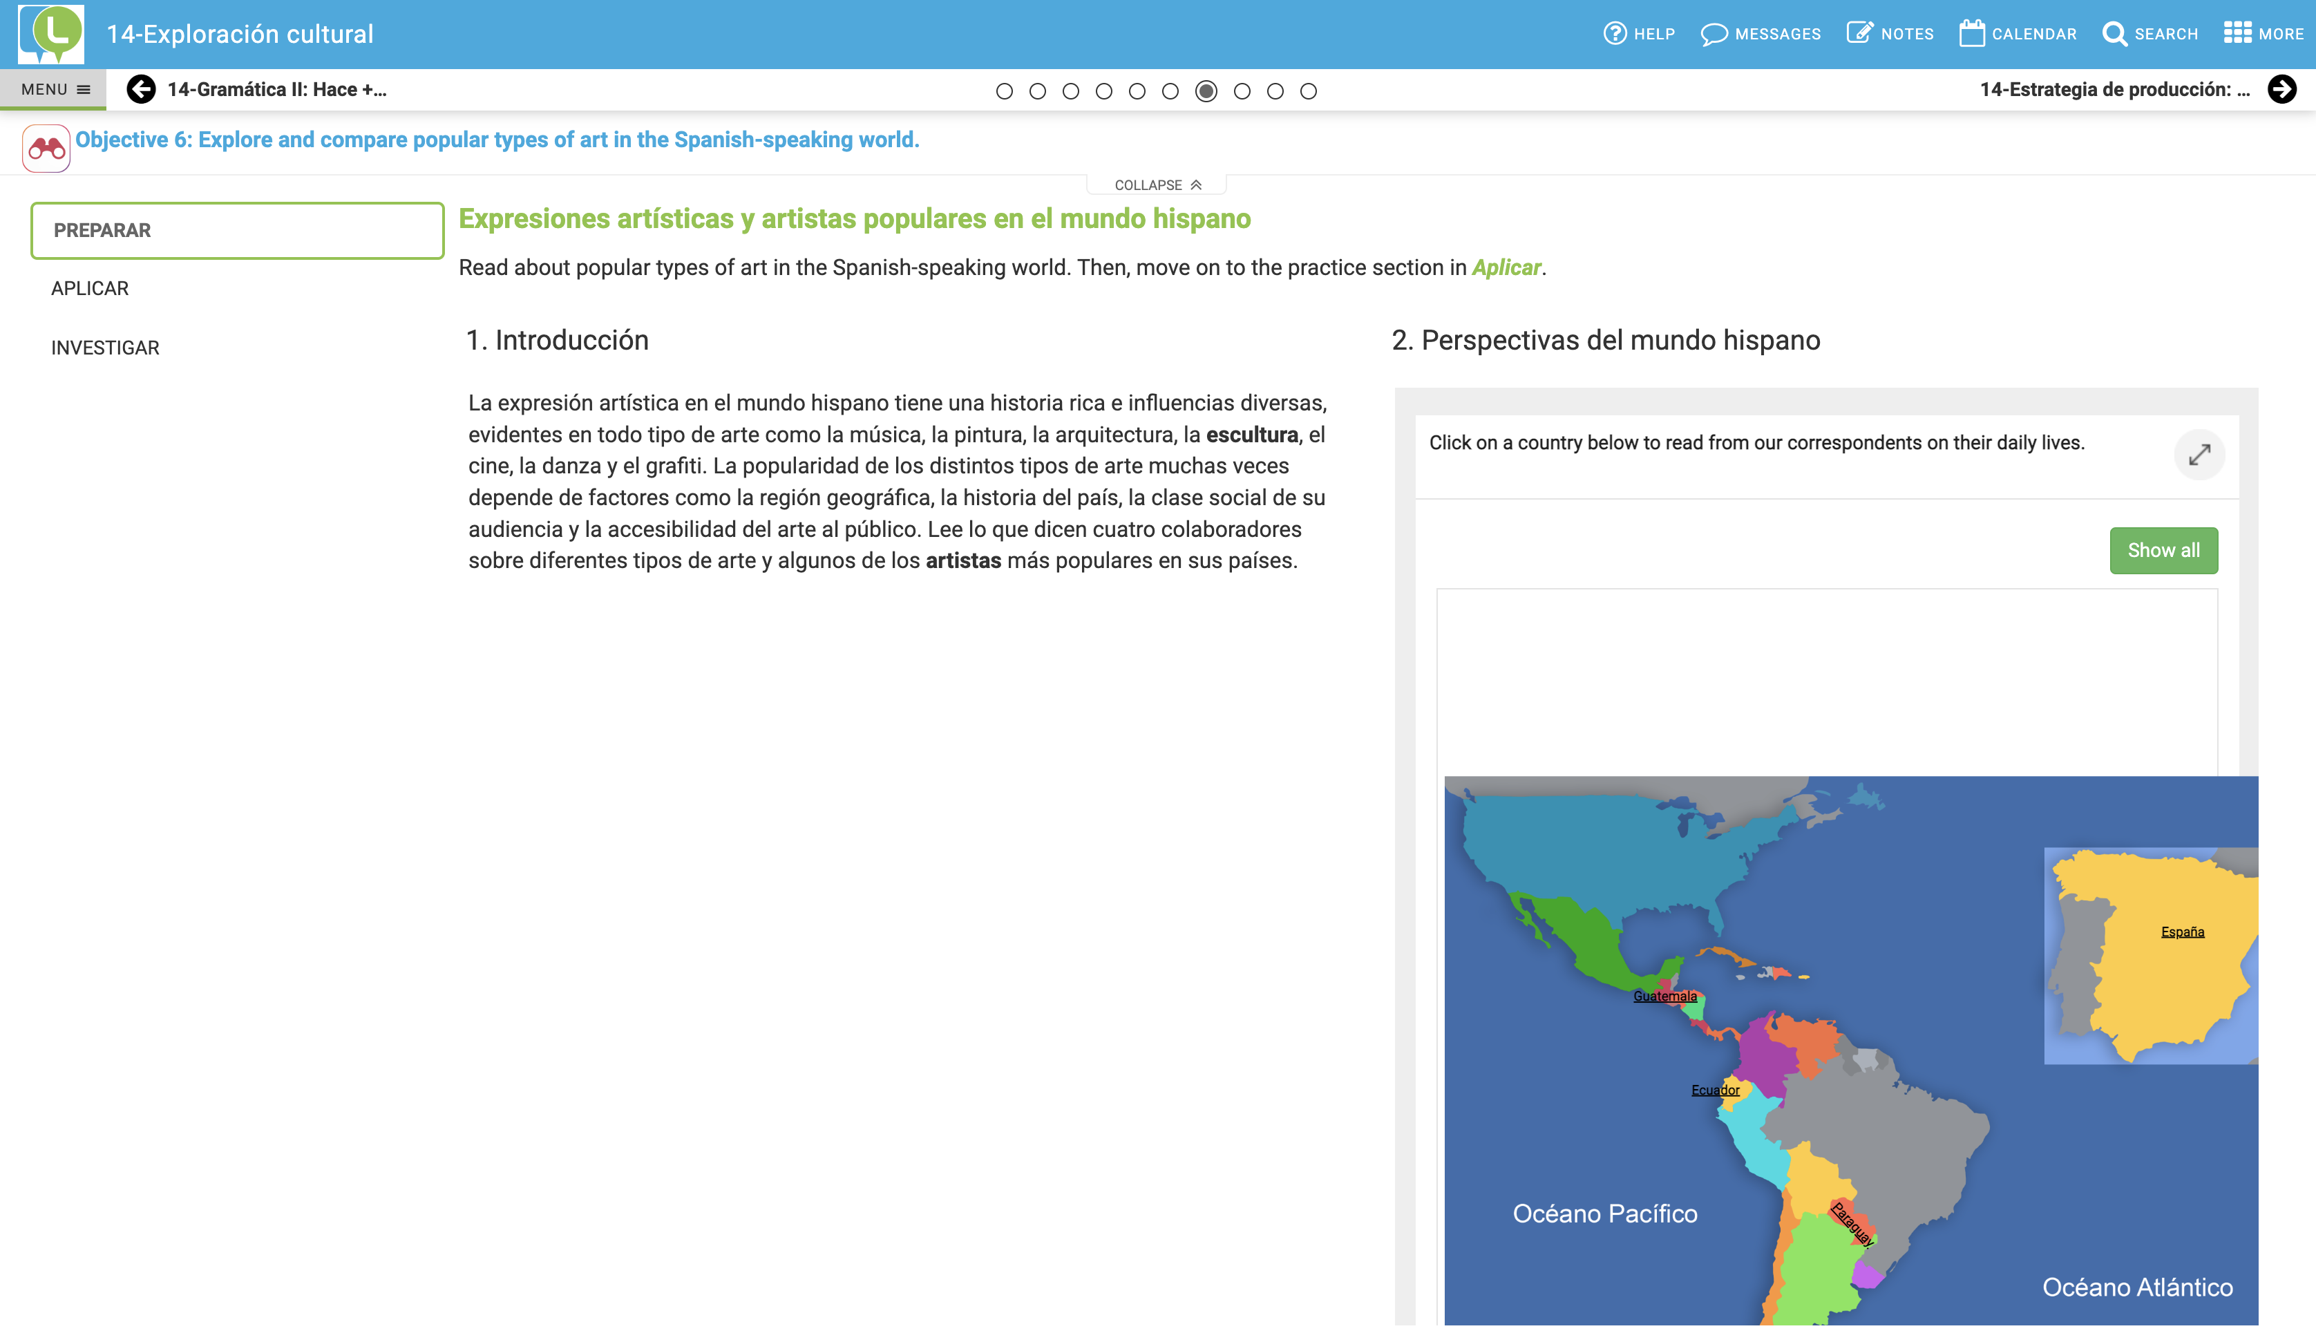Screen dimensions: 2316x1342
Task: Click the Objective 6 heading link
Action: coord(497,140)
